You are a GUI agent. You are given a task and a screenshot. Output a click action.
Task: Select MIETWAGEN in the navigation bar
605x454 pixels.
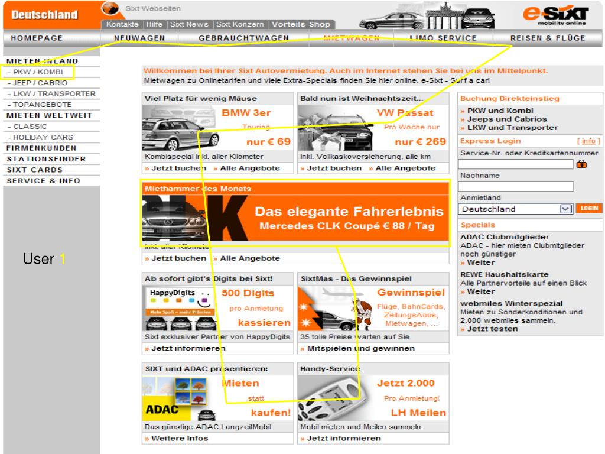351,38
